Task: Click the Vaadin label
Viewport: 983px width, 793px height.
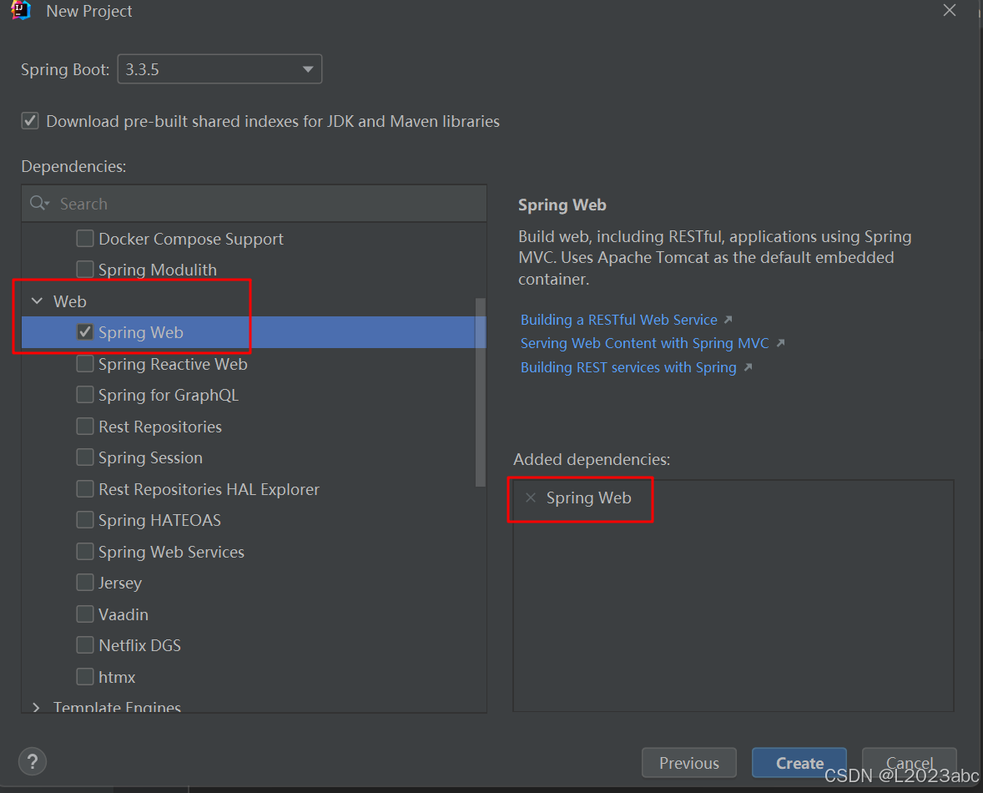Action: (124, 614)
